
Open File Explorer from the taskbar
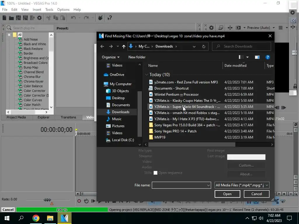[x=50, y=218]
